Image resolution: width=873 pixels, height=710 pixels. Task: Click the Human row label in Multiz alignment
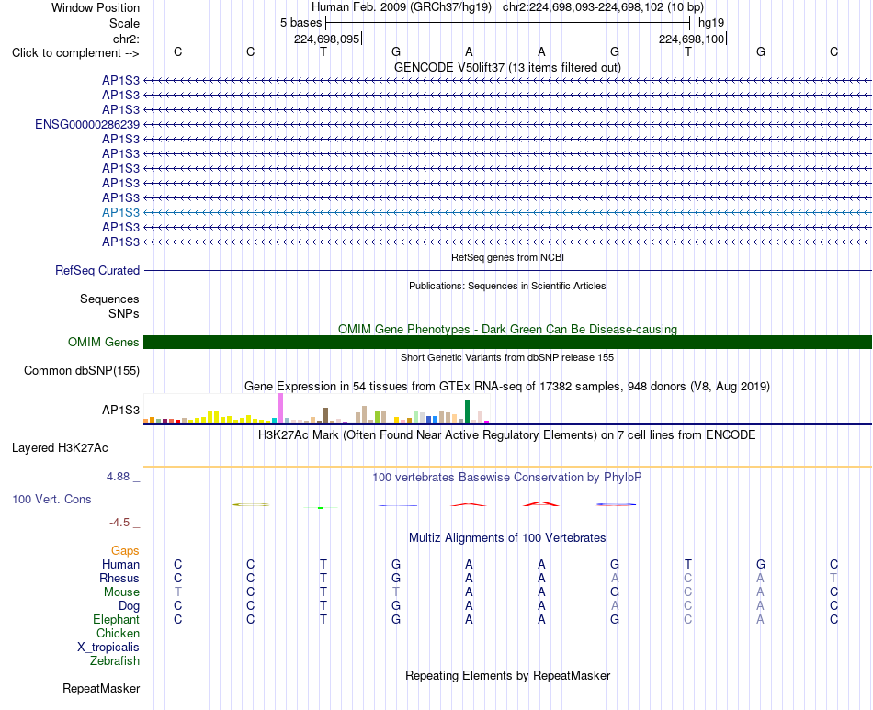pos(120,565)
